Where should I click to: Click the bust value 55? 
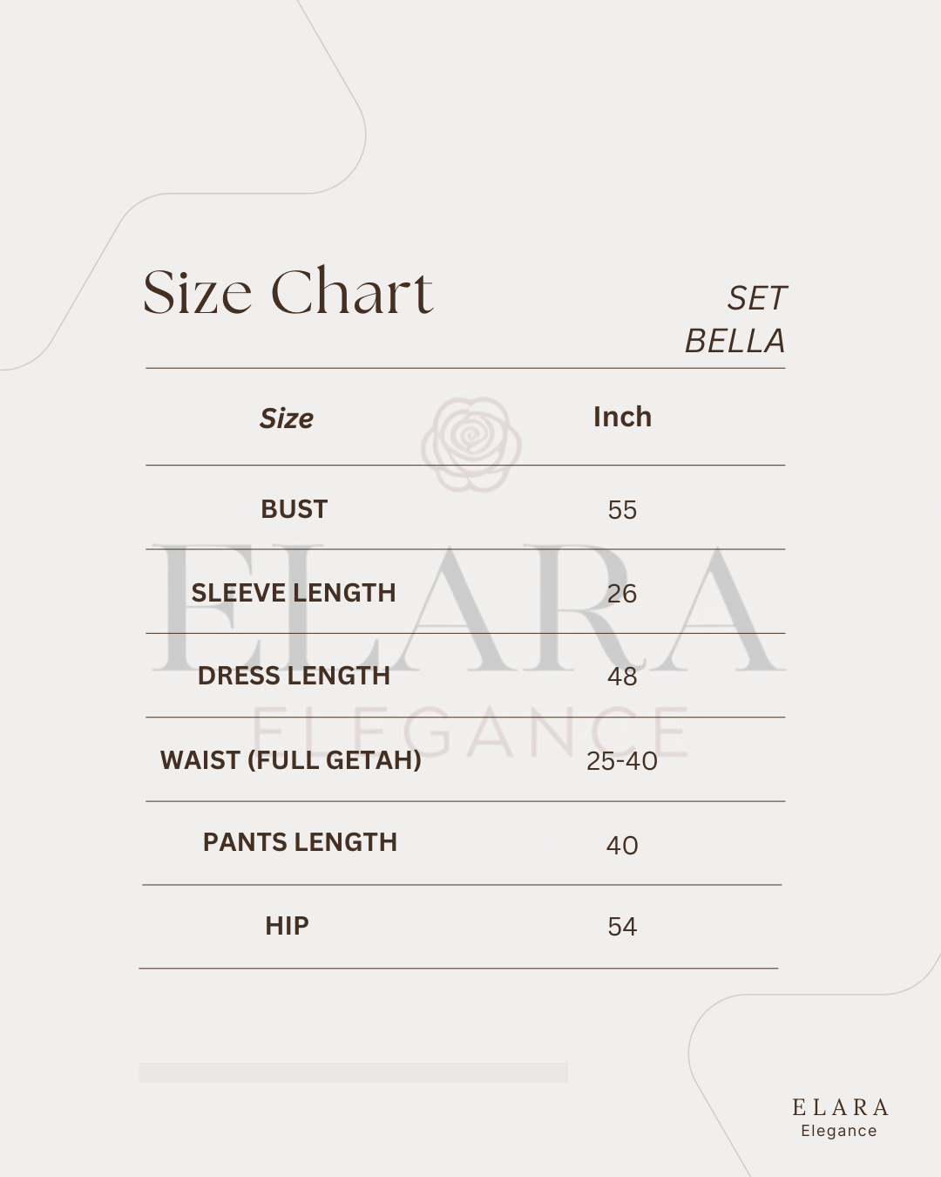click(622, 510)
